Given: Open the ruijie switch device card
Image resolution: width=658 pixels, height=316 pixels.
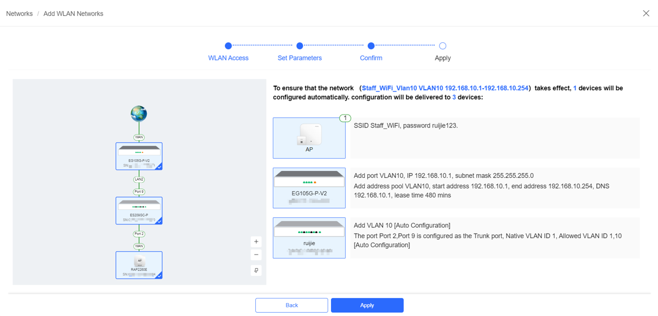Looking at the screenshot, I should point(310,238).
